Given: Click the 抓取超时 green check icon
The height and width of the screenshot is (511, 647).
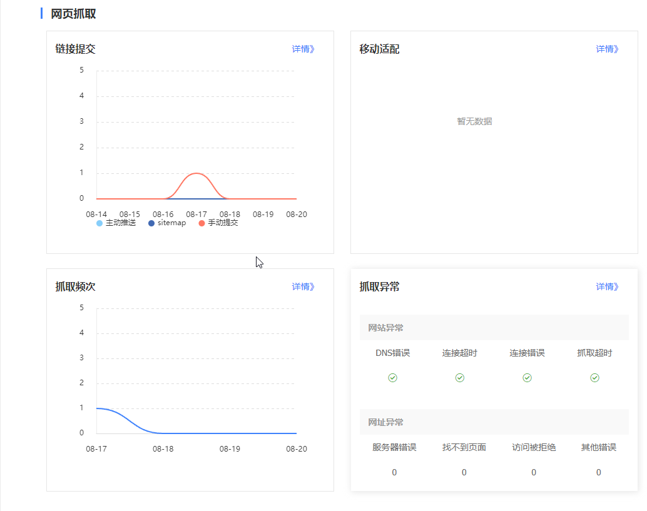Looking at the screenshot, I should click(595, 378).
